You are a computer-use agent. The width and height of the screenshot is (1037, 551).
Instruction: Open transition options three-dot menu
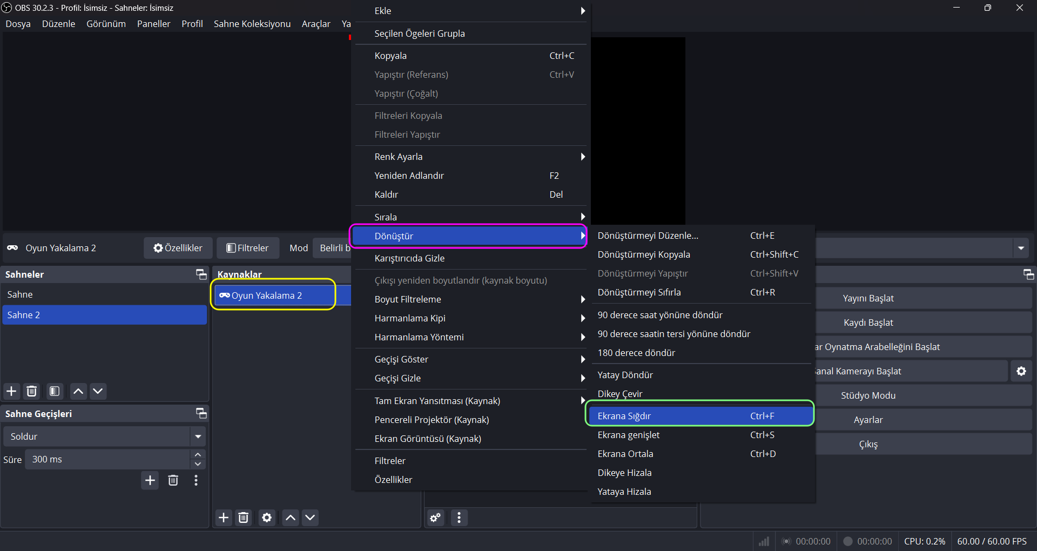[x=196, y=480]
